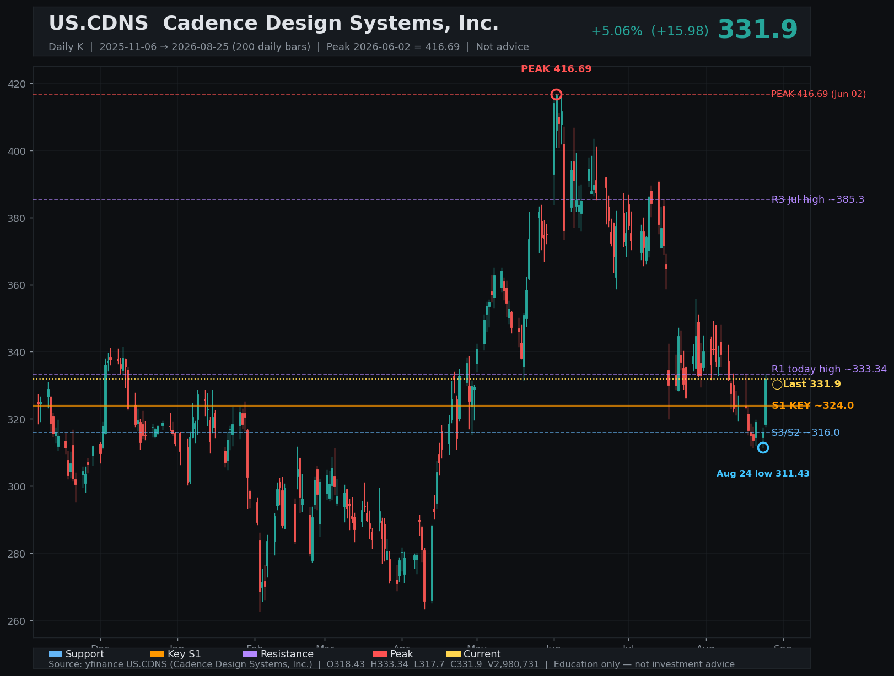
Task: Click the 'Peak' legend label
Action: click(x=401, y=654)
